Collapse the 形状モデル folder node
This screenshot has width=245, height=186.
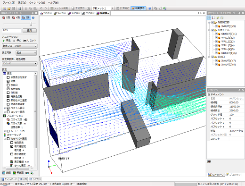pyautogui.click(x=209, y=30)
